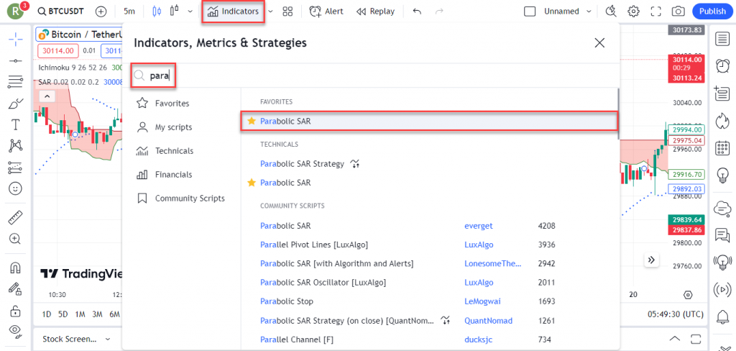The image size is (736, 351).
Task: Open the indicator templates grid icon
Action: [x=287, y=12]
